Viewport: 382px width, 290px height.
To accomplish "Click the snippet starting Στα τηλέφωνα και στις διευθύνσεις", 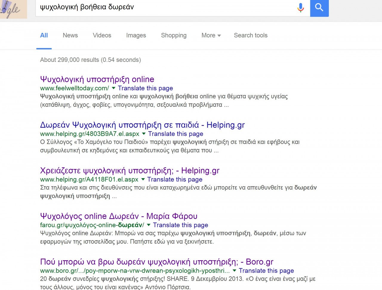I will tap(178, 192).
